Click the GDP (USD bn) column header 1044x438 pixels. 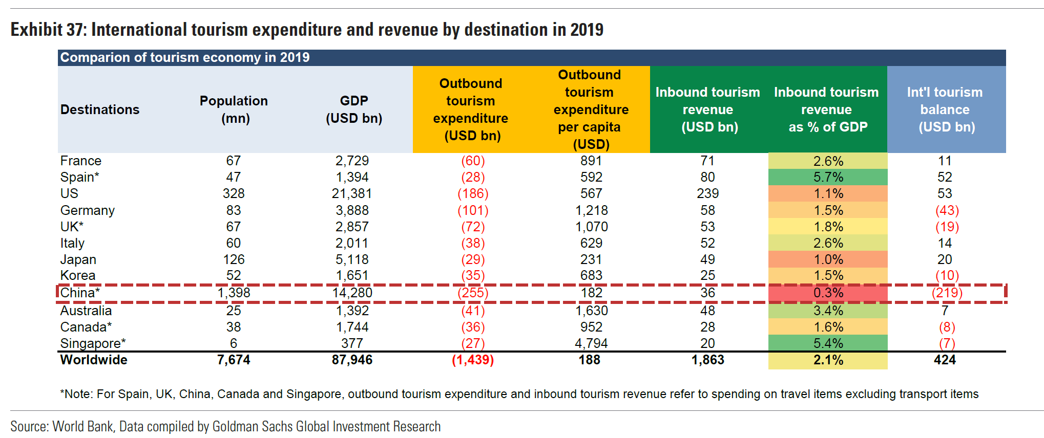[353, 109]
